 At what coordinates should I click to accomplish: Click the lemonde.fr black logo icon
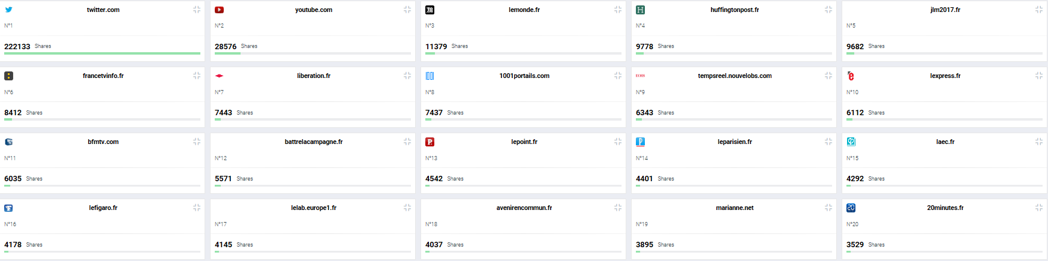tap(430, 10)
